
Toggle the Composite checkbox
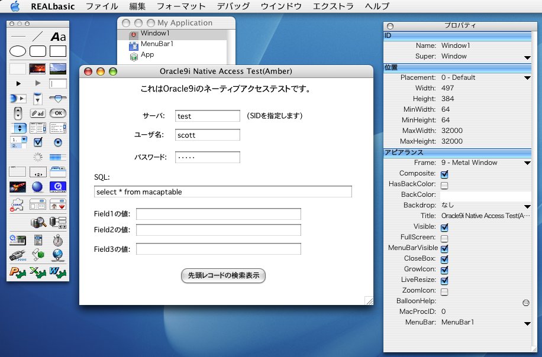[x=444, y=174]
